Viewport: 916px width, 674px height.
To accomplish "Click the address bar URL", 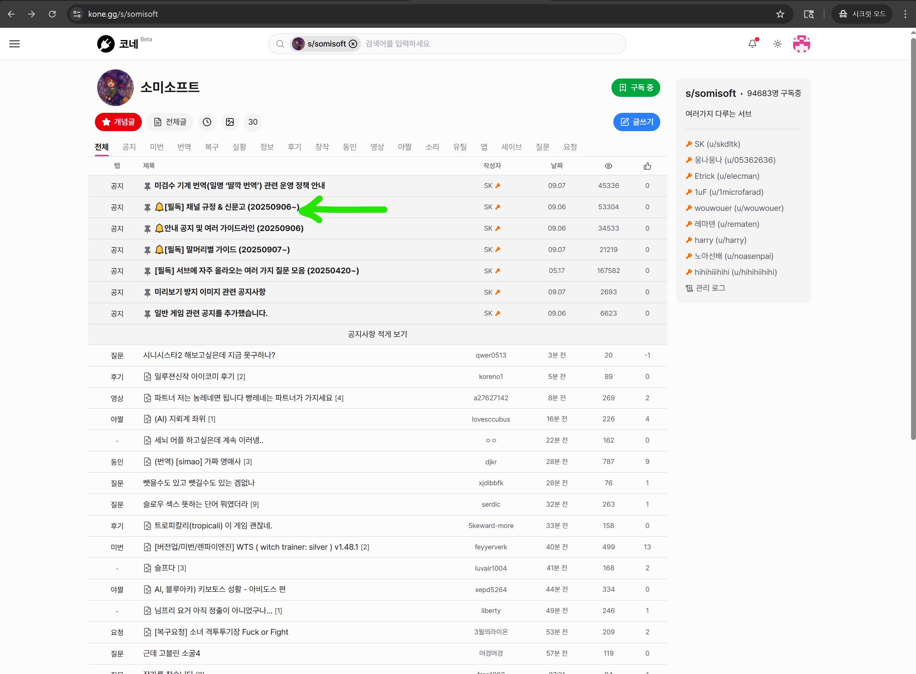I will (x=123, y=14).
